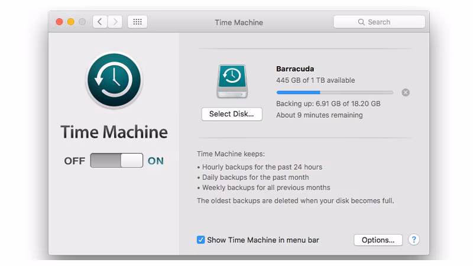
Task: Click the OFF label beside the switch
Action: click(74, 161)
